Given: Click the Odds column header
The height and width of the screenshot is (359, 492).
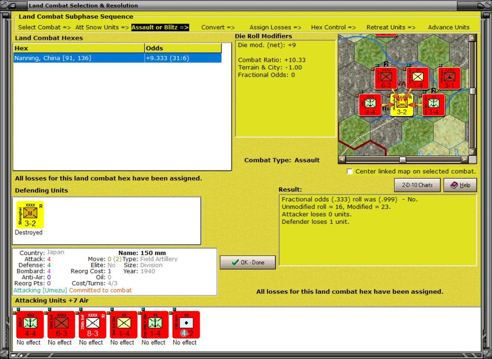Looking at the screenshot, I should coord(183,48).
